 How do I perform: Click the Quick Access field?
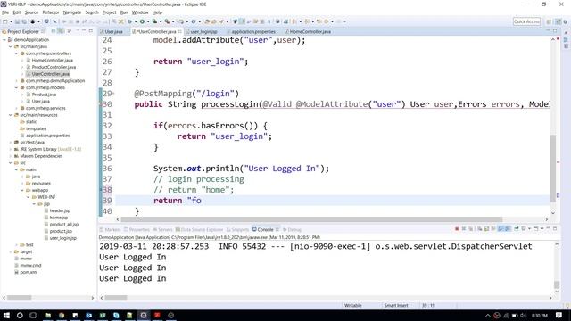pyautogui.click(x=526, y=21)
